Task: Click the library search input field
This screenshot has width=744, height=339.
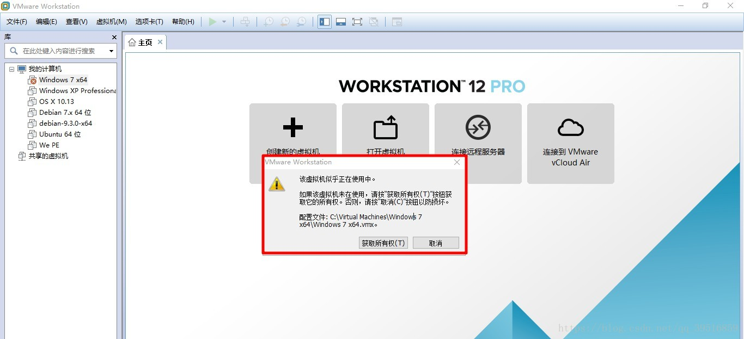Action: pos(60,51)
